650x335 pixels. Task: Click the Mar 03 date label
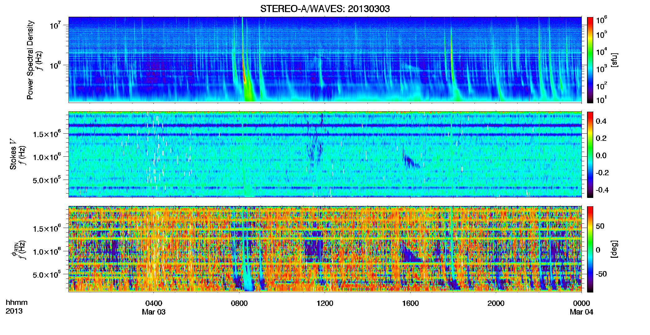pyautogui.click(x=154, y=312)
